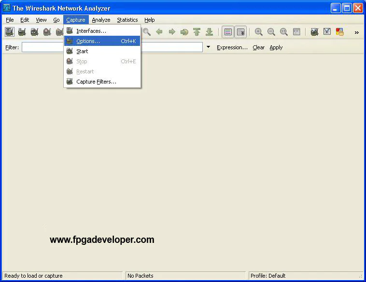
Task: Click the Expression... button by the filter
Action: [232, 47]
